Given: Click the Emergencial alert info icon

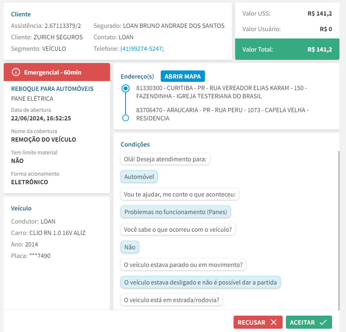Looking at the screenshot, I should pyautogui.click(x=16, y=72).
